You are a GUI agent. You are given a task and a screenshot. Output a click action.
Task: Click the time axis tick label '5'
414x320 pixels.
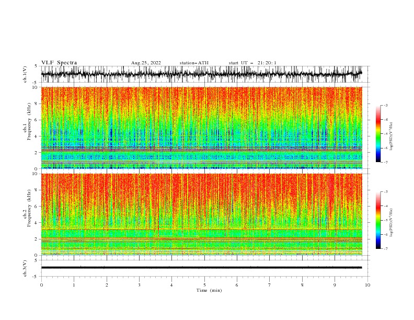204,285
